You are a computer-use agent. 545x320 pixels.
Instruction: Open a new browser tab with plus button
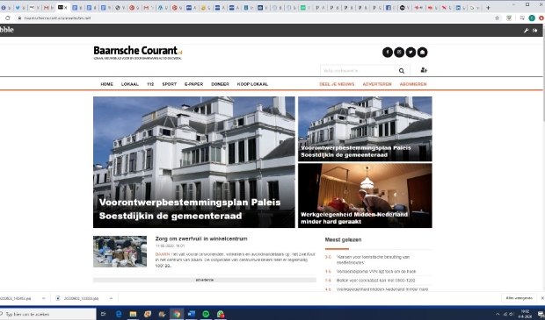[x=488, y=8]
